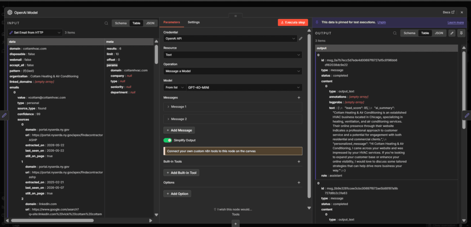Viewport: 471px width, 227px height.
Task: Open the Operation dropdown Message a Model
Action: pyautogui.click(x=233, y=71)
